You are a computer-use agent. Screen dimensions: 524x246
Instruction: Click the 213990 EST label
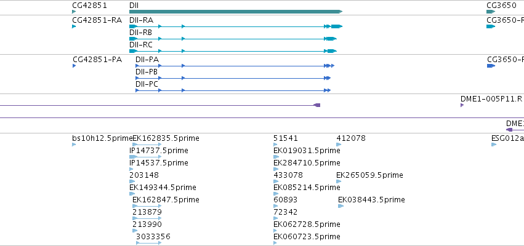click(147, 224)
